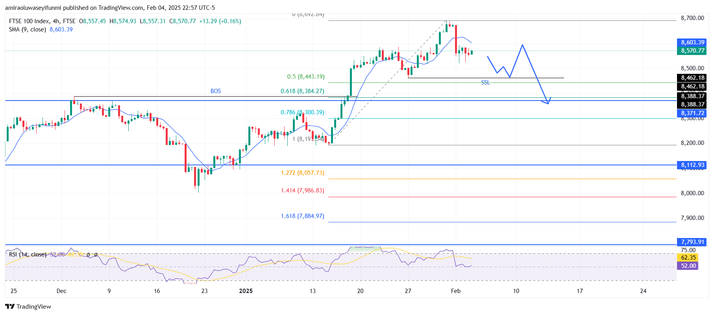Click the 13 date label on time axis
The height and width of the screenshot is (315, 714).
[x=313, y=291]
